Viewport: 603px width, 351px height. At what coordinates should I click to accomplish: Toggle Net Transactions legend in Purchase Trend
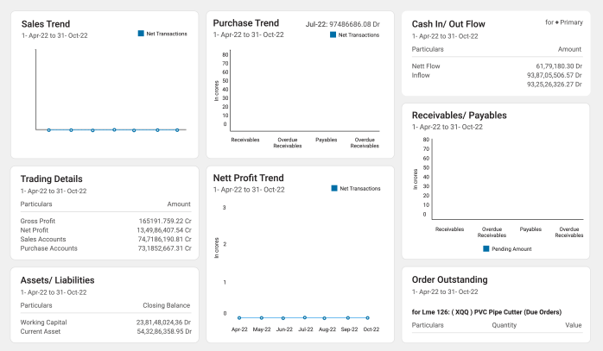coord(334,35)
